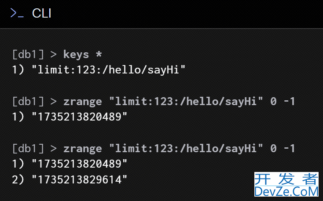Viewport: 323px width, 201px height.
Task: Select "1735213820489" in the last zrange output
Action: 80,164
